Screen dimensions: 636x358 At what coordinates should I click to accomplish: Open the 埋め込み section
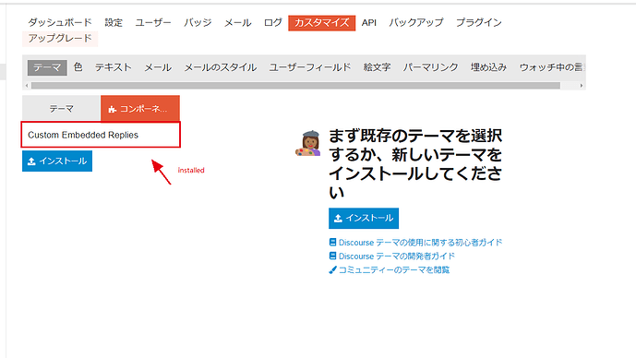coord(488,67)
